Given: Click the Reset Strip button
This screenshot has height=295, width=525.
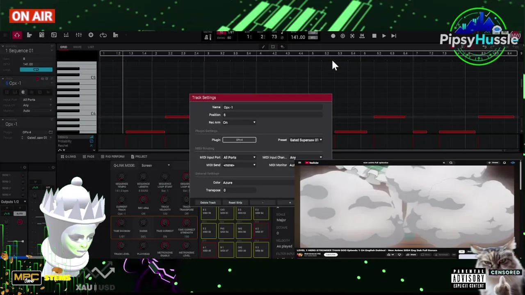Looking at the screenshot, I should coord(235,202).
